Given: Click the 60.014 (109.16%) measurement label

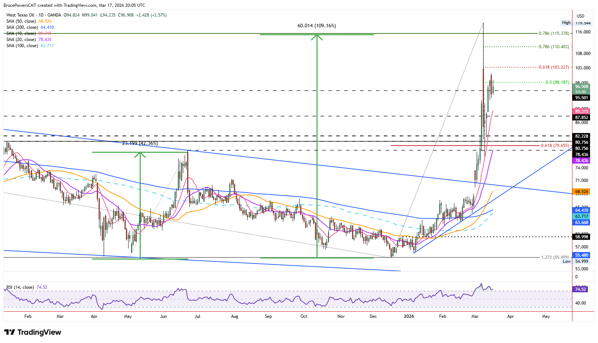Looking at the screenshot, I should [317, 26].
